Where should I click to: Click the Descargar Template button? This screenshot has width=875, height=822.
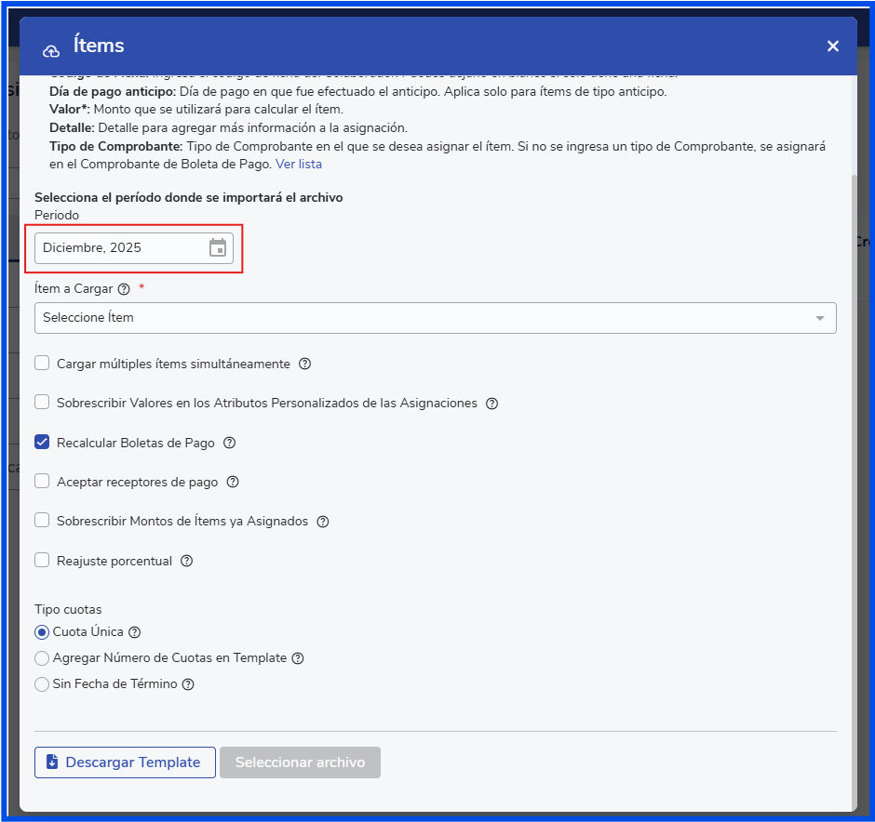pos(125,762)
